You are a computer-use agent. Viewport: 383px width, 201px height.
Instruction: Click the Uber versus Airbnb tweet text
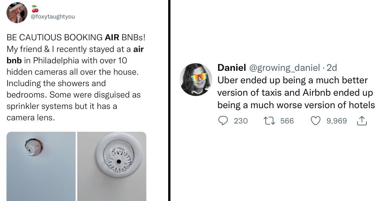[x=296, y=93]
